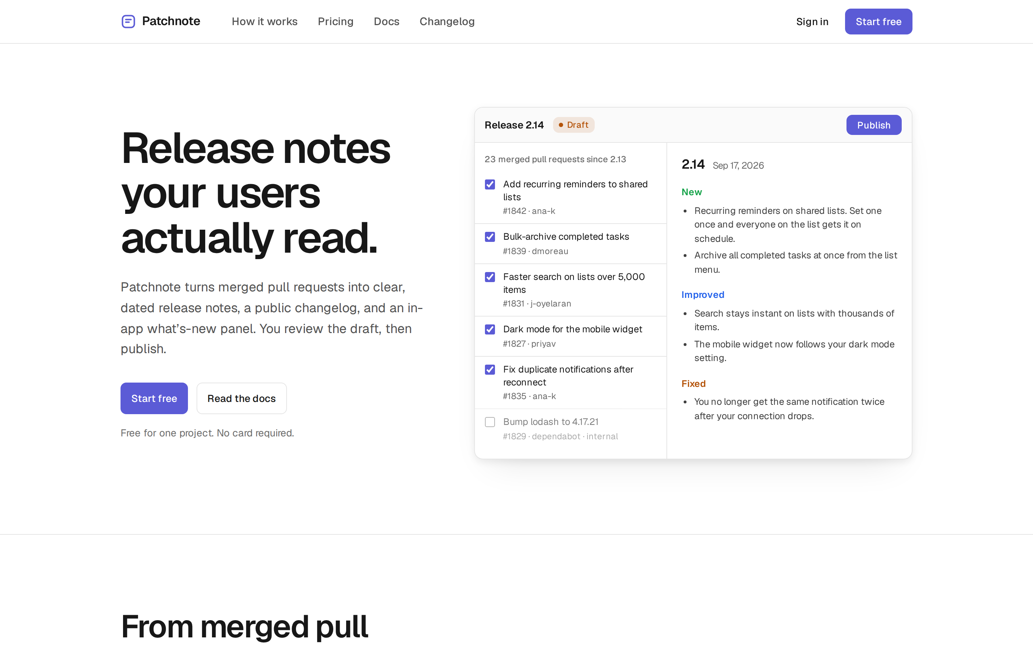Uncheck Faster search on lists over 5,000 items
The height and width of the screenshot is (646, 1033).
point(490,277)
